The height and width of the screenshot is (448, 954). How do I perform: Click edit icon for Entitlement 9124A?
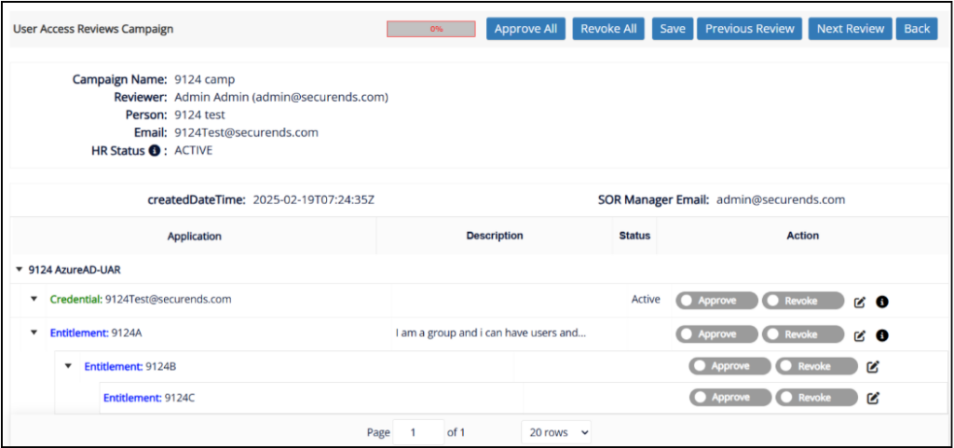click(859, 335)
